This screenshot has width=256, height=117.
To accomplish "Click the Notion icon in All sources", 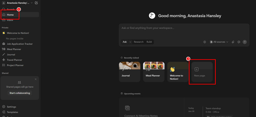I will click(211, 42).
